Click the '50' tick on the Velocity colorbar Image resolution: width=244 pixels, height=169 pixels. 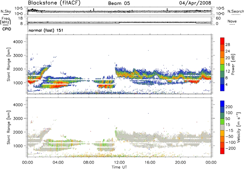click(x=228, y=119)
